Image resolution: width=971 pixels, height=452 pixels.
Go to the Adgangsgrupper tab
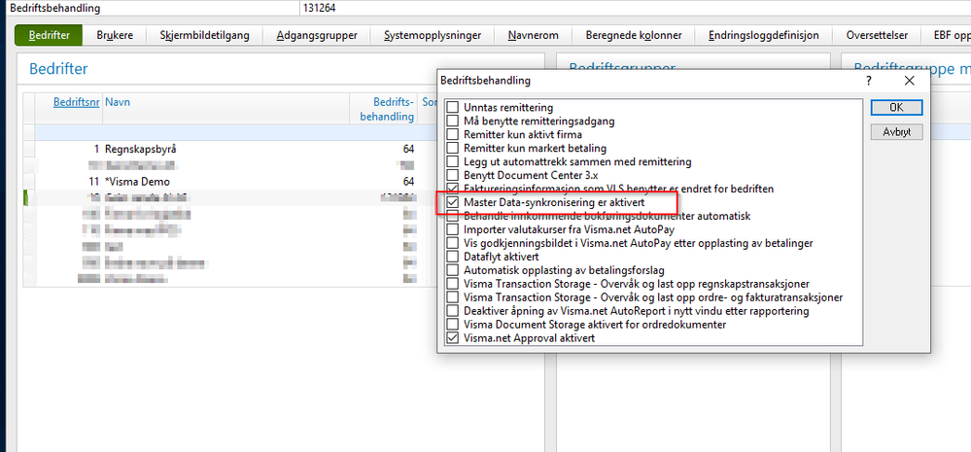click(317, 35)
